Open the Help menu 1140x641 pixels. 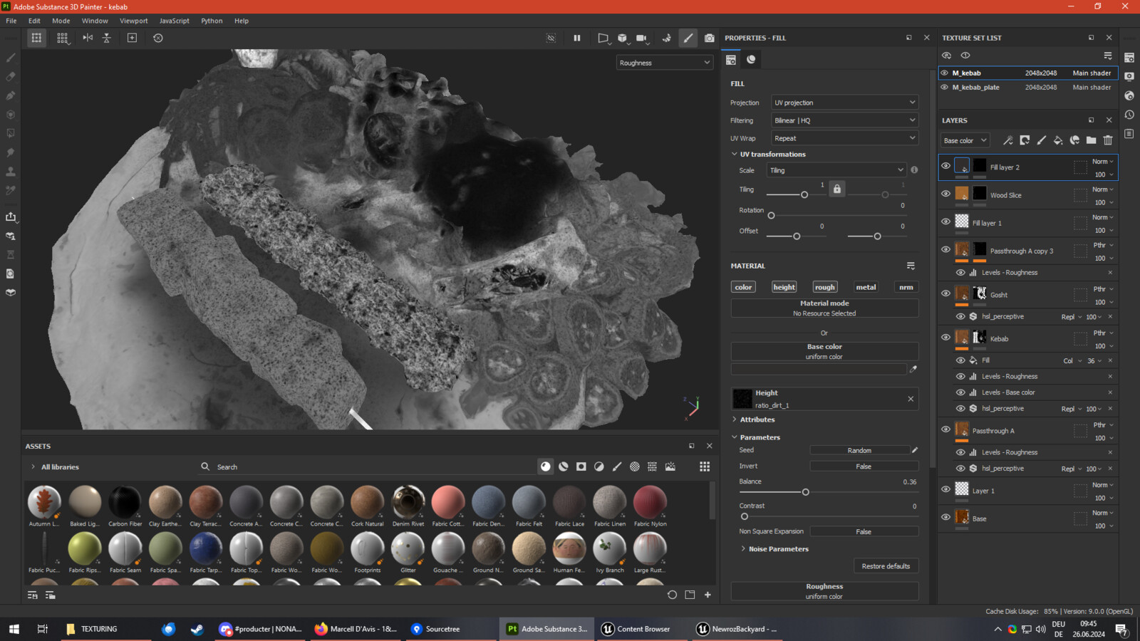click(242, 21)
